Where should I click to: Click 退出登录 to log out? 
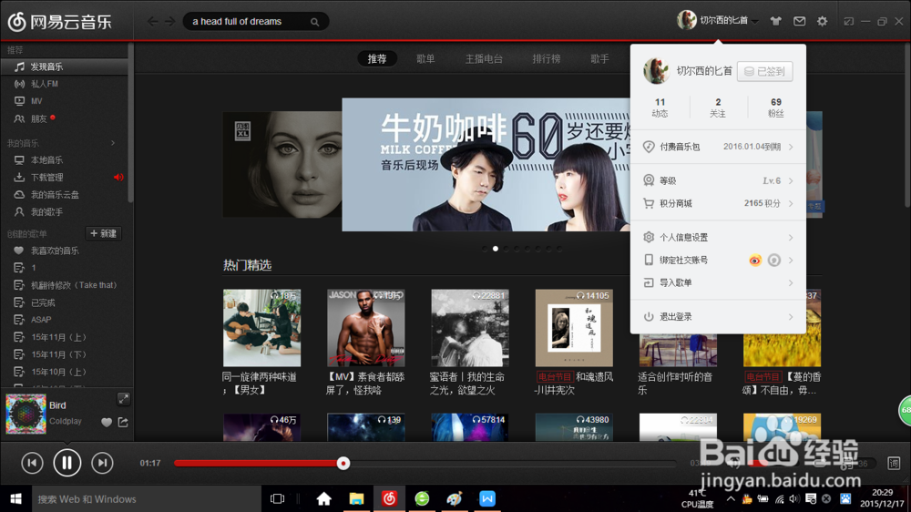(718, 317)
